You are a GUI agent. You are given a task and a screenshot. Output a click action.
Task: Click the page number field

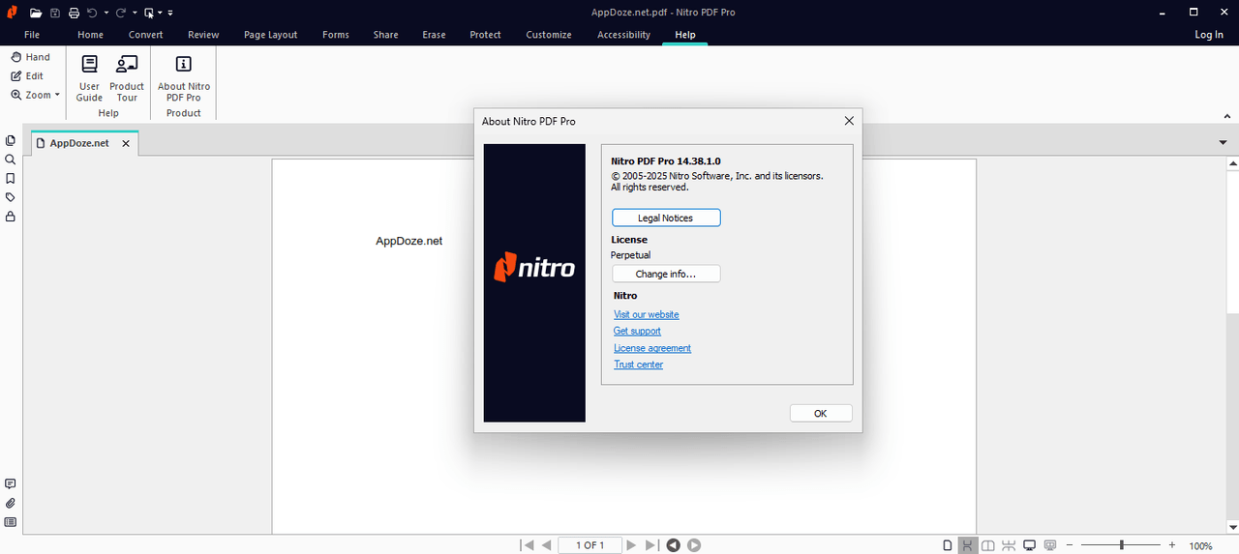pyautogui.click(x=589, y=545)
